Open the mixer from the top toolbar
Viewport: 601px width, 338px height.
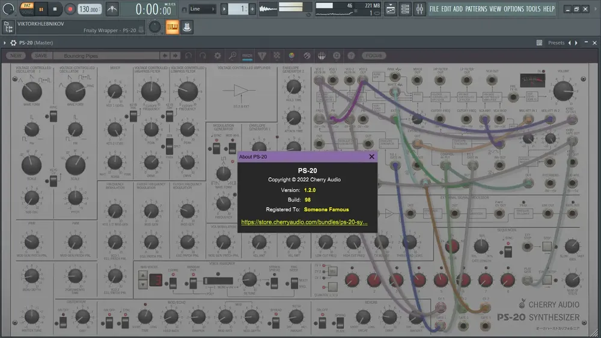point(419,9)
